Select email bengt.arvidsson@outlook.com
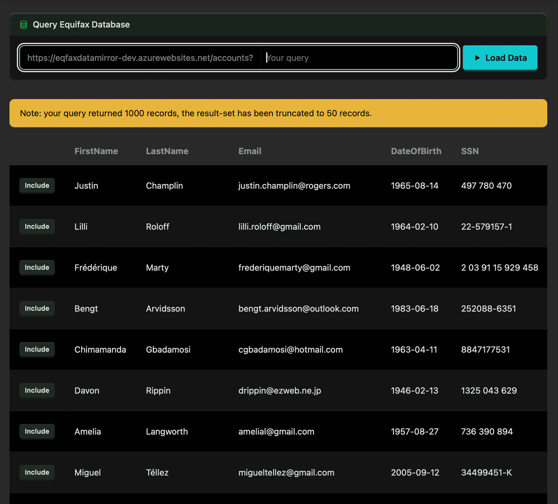This screenshot has height=504, width=558. (x=299, y=308)
